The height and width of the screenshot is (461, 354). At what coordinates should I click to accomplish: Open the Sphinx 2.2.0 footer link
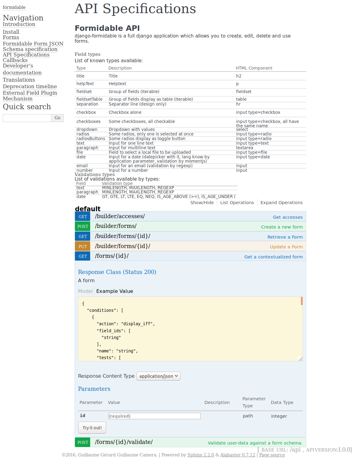point(201,455)
